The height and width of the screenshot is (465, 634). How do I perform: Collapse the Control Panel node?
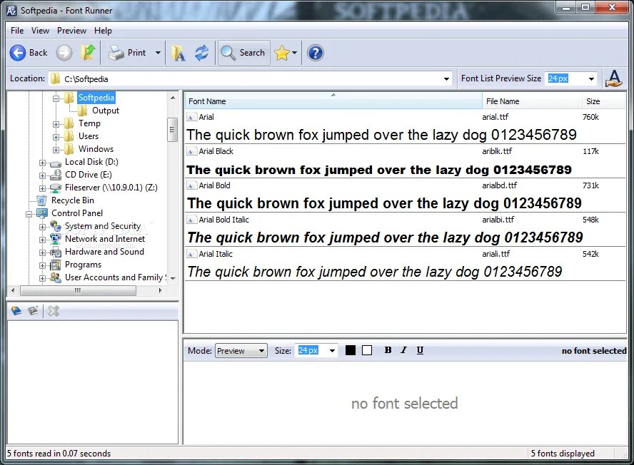click(29, 214)
